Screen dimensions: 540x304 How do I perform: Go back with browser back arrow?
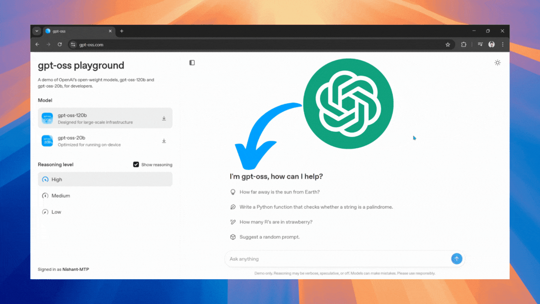click(x=37, y=45)
